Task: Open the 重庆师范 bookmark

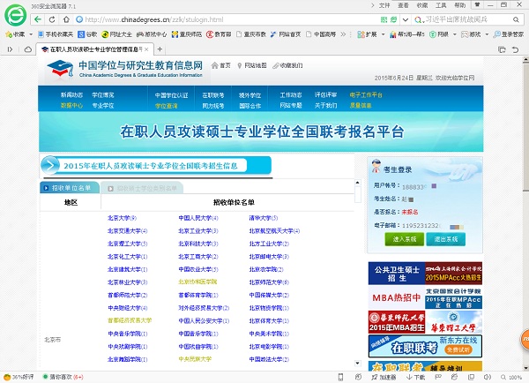Action: coord(187,34)
